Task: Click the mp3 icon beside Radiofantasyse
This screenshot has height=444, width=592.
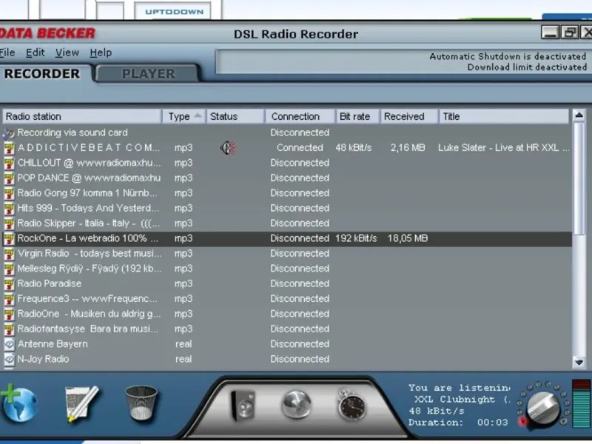Action: [9, 329]
